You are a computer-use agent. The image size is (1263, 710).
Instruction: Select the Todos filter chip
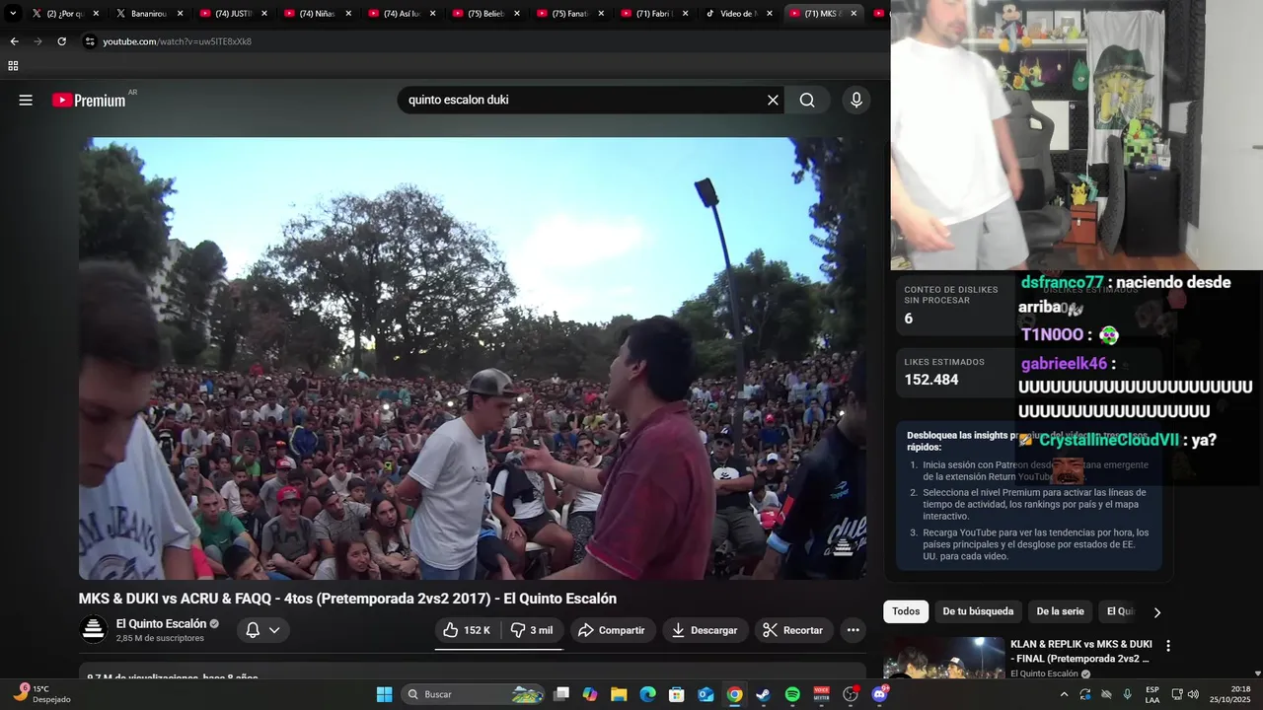tap(906, 611)
